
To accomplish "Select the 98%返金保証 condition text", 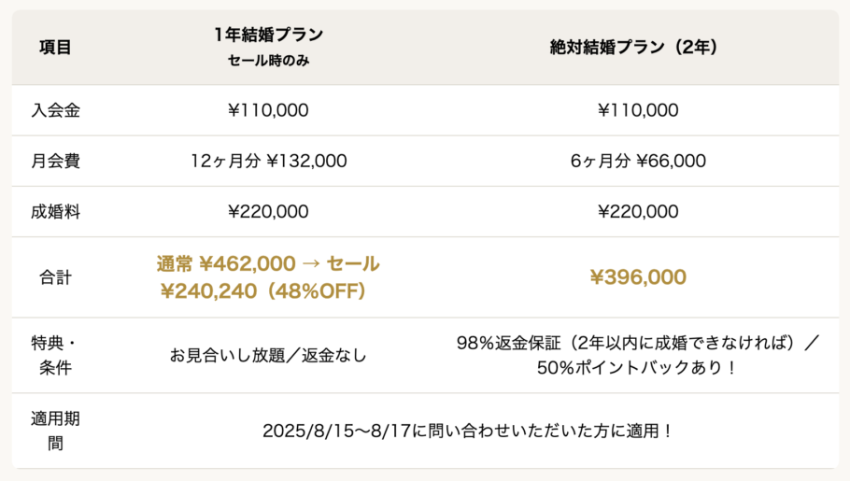I will coord(508,343).
